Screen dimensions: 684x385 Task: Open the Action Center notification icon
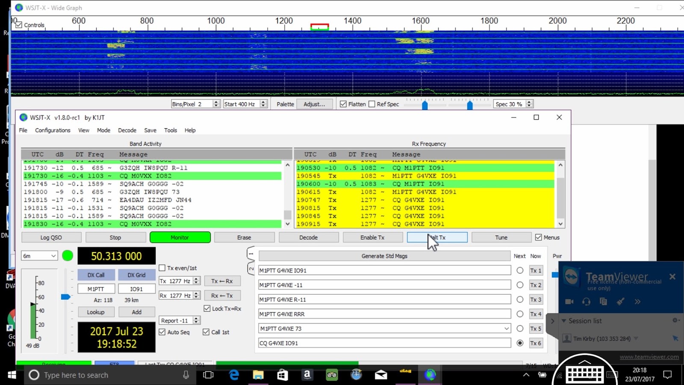667,375
